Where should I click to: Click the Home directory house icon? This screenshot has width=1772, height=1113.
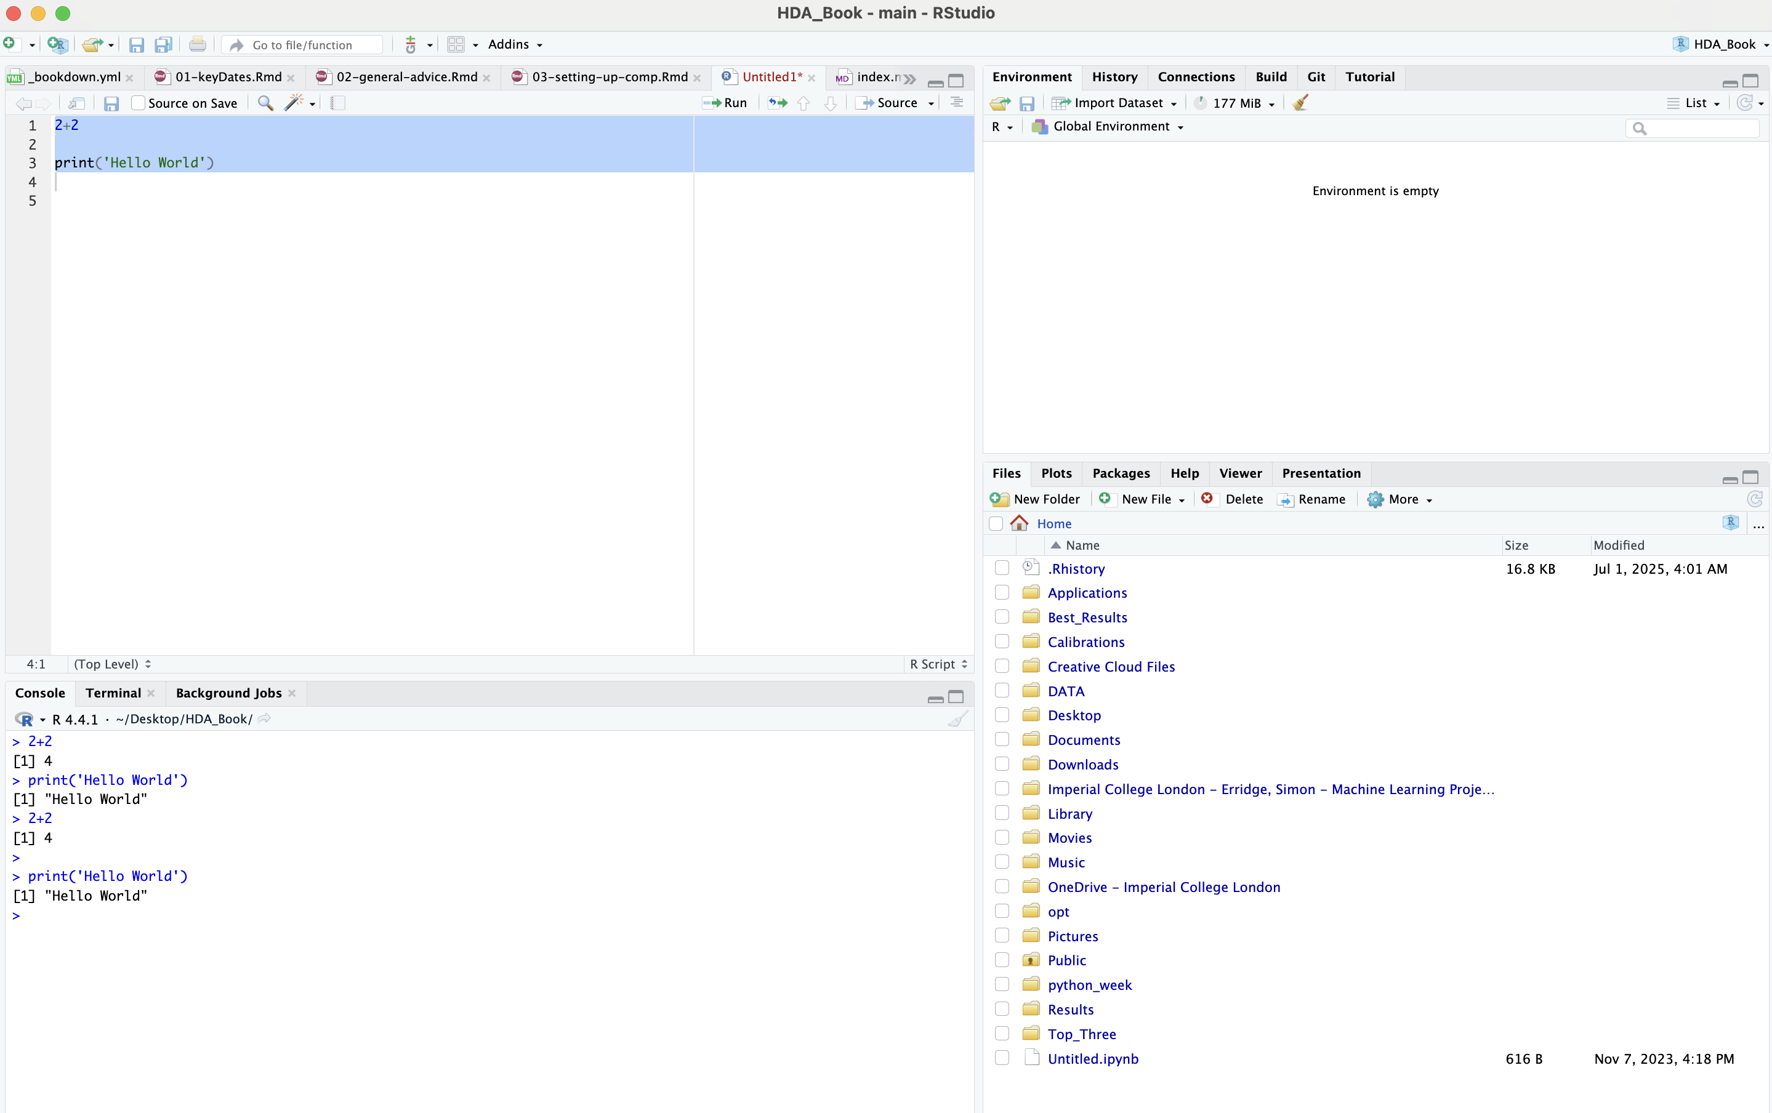click(x=1019, y=523)
